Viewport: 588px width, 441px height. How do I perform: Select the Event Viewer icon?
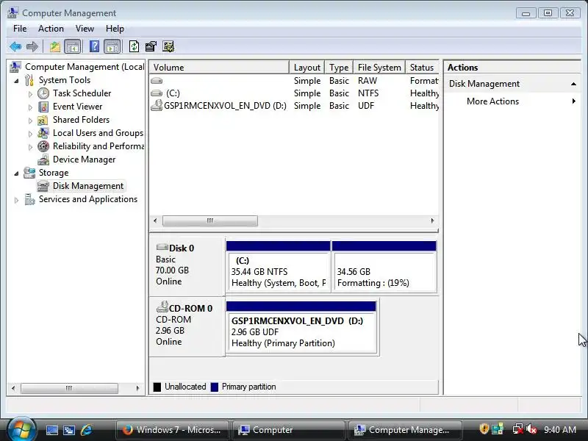(43, 107)
